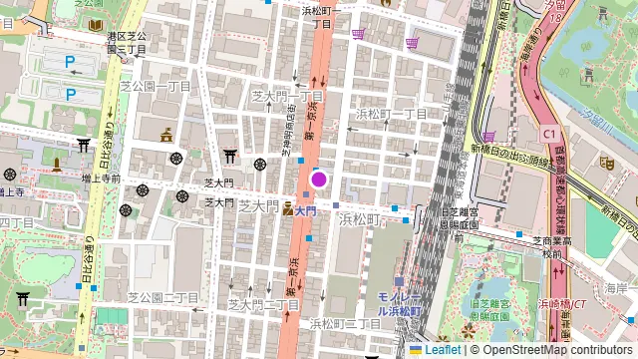Click the blue 大門 station label
The width and height of the screenshot is (638, 359).
point(305,211)
